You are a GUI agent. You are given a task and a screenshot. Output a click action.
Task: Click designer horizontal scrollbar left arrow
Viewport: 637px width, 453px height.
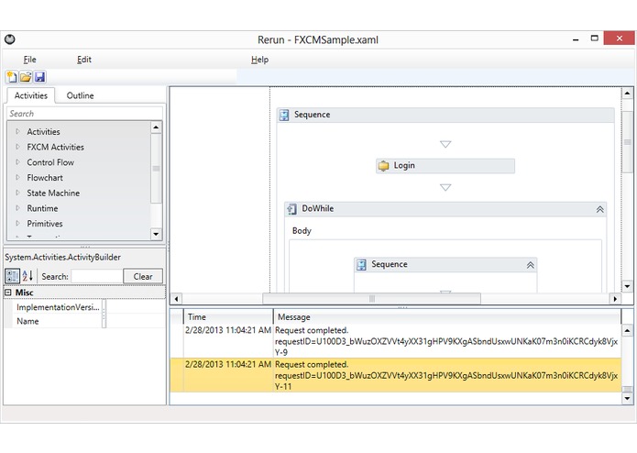point(176,299)
